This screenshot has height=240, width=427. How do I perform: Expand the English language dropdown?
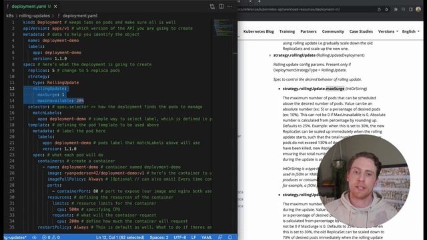[411, 31]
